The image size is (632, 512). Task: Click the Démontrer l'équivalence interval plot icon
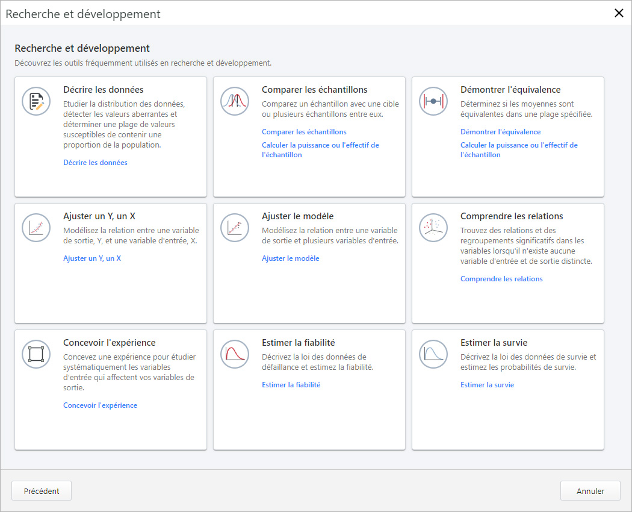[433, 101]
